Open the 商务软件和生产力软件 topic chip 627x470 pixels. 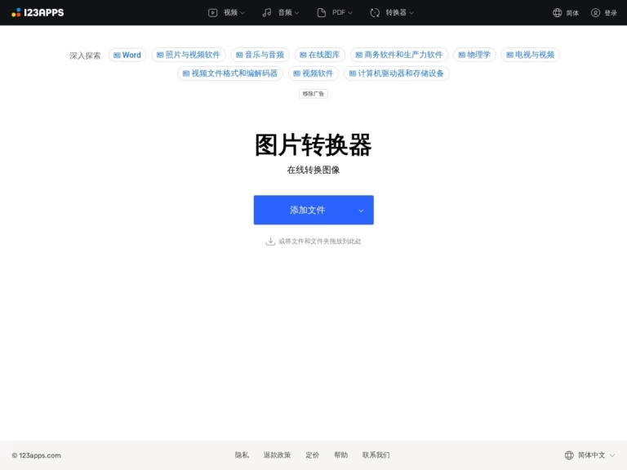click(x=399, y=55)
